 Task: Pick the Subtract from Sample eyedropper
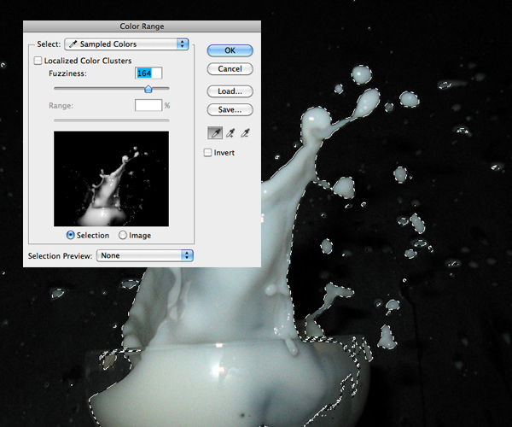coord(246,132)
